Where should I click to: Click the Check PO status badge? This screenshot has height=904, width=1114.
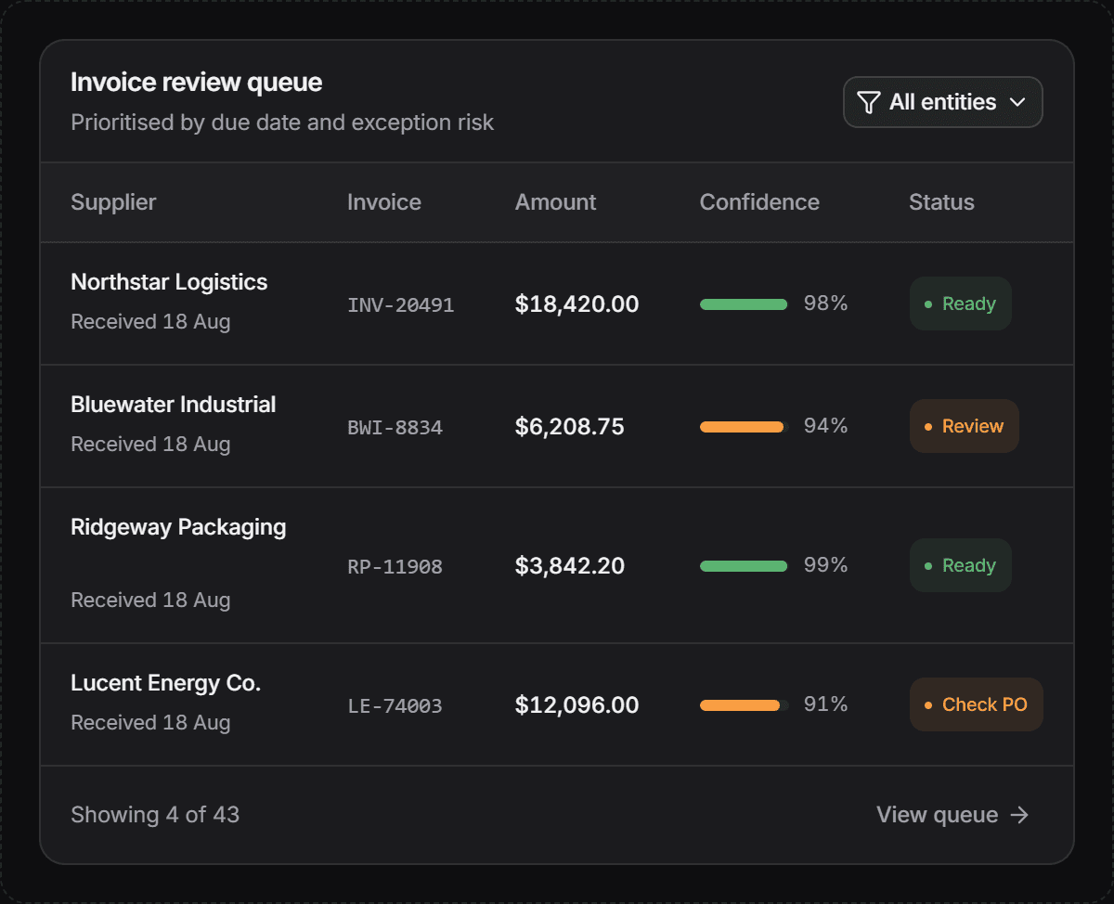977,704
